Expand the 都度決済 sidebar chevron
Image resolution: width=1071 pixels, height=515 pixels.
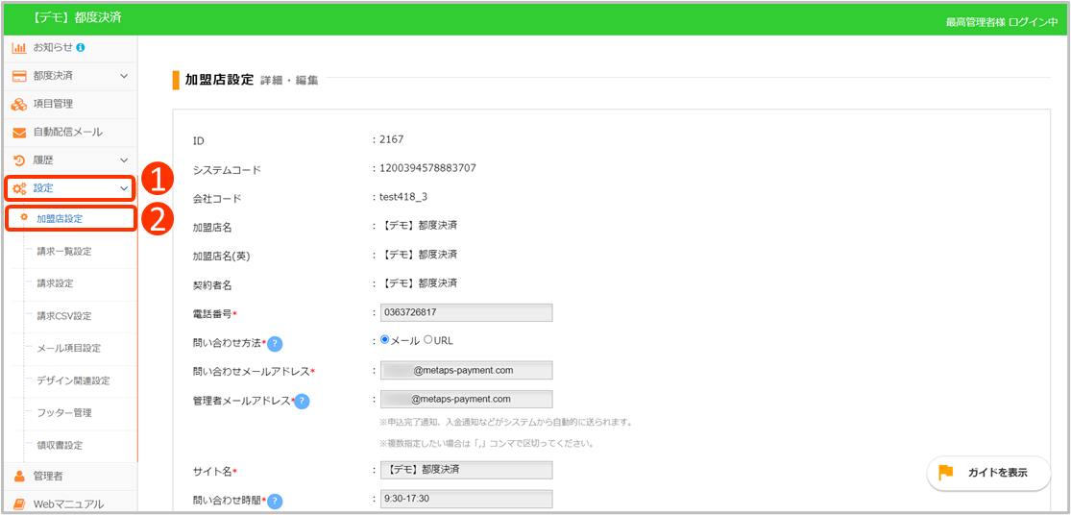124,75
